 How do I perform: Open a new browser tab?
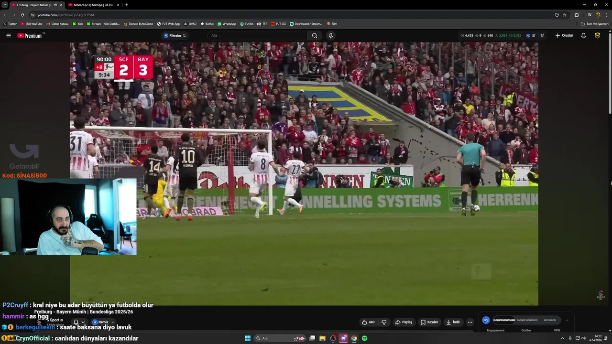(x=127, y=5)
